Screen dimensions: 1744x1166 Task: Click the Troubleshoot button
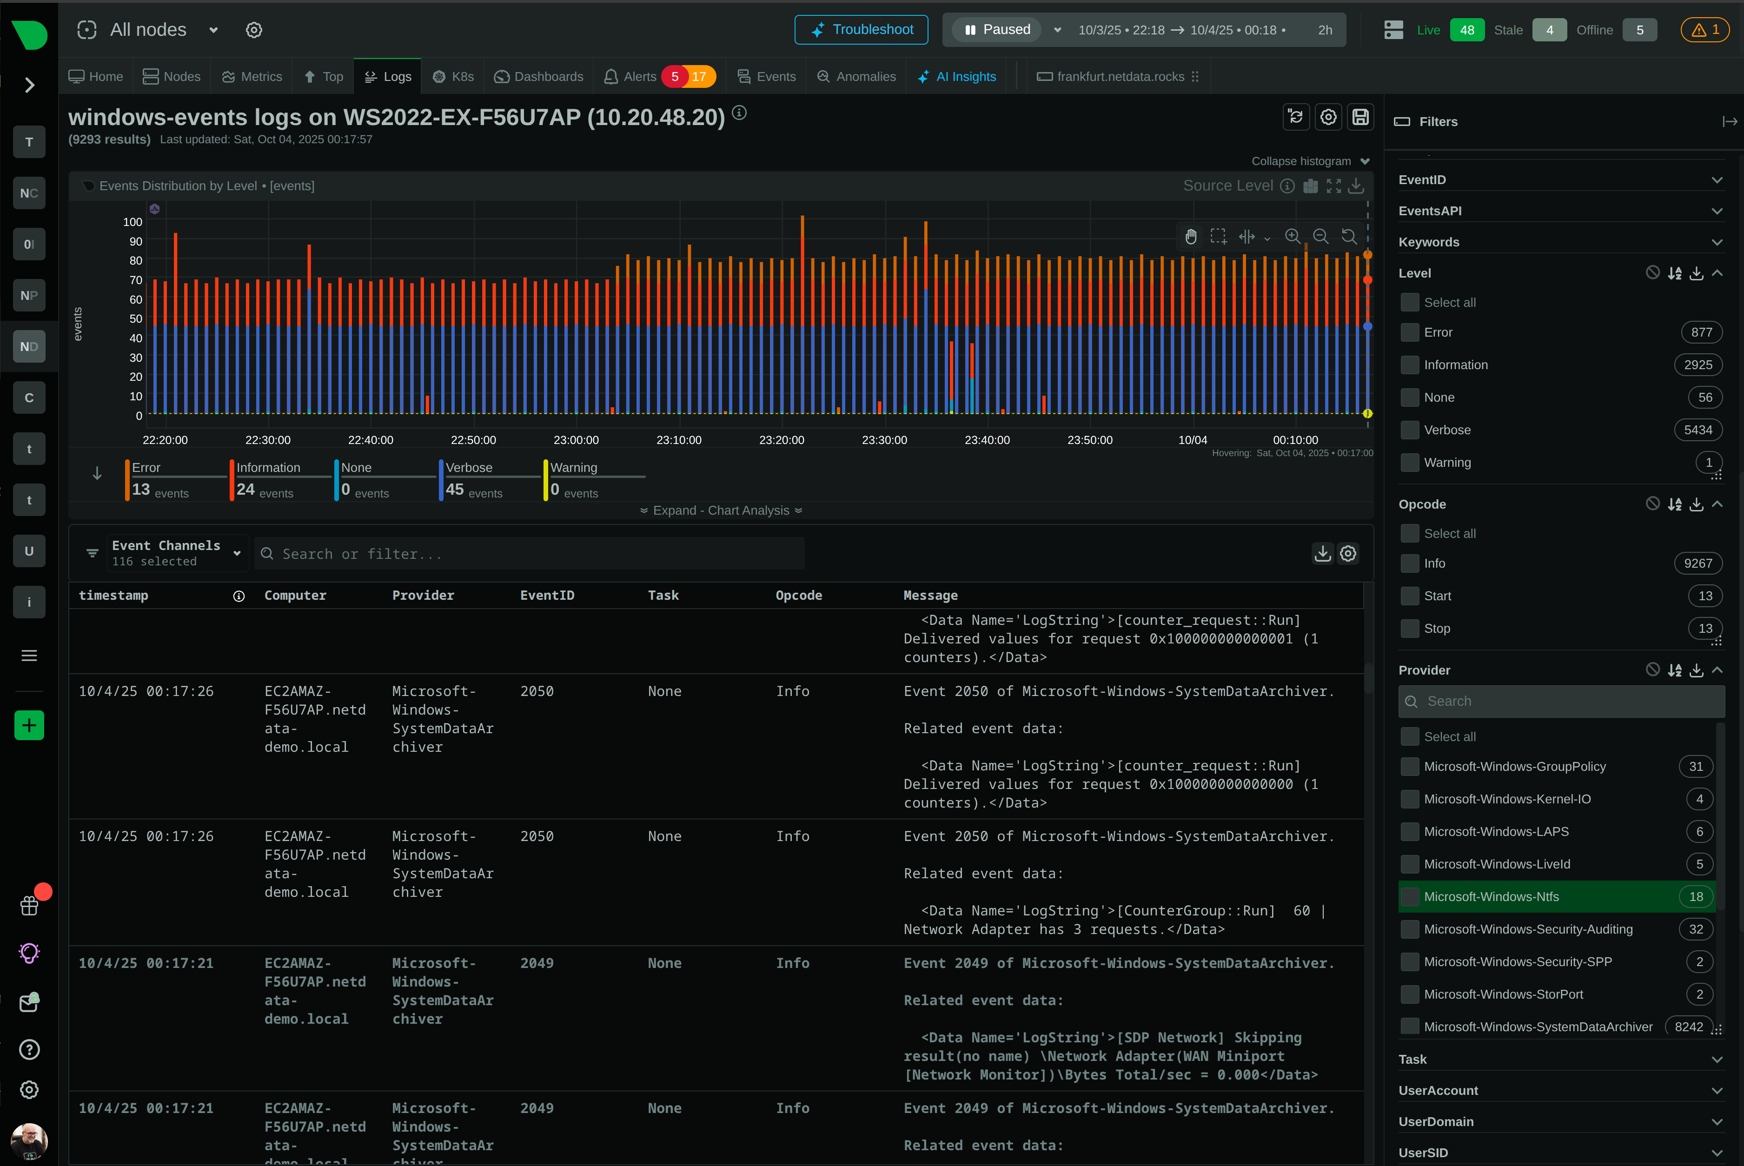pyautogui.click(x=861, y=30)
